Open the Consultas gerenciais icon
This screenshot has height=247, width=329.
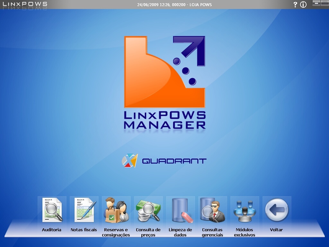212,210
